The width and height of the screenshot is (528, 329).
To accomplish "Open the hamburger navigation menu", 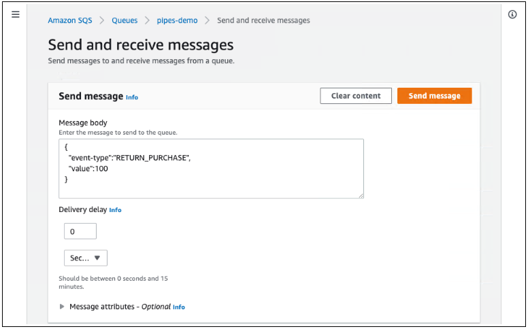I will [x=16, y=14].
